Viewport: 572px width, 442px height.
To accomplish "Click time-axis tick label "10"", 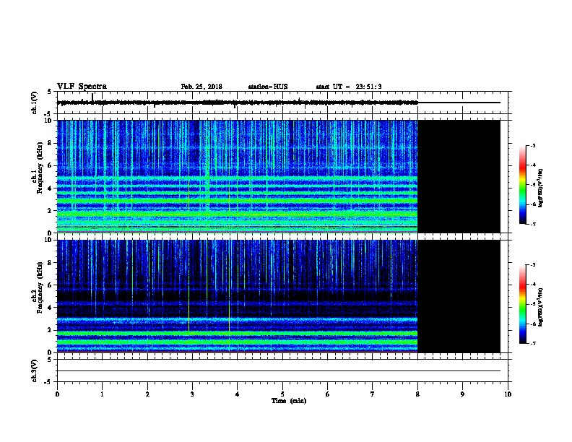I will coord(508,394).
